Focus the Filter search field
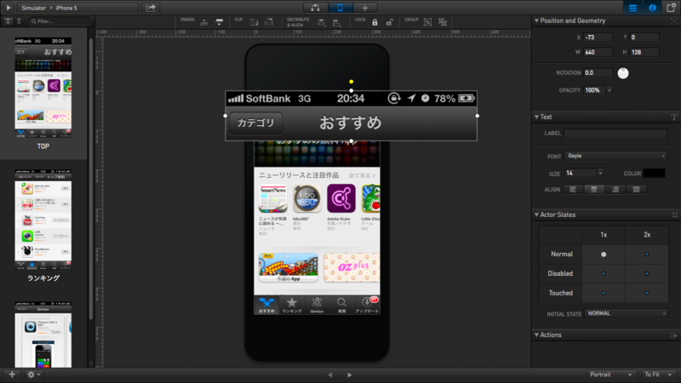 (x=60, y=20)
